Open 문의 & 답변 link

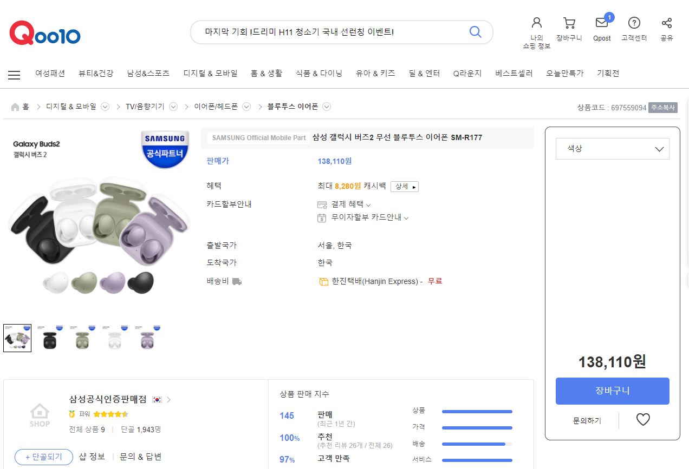[x=141, y=457]
